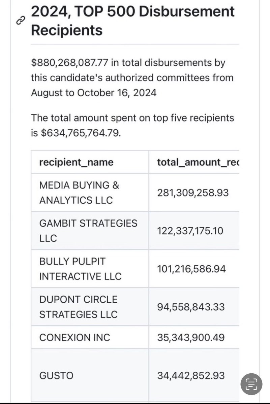Tap the scan text icon button
This screenshot has width=270, height=404.
[x=251, y=383]
